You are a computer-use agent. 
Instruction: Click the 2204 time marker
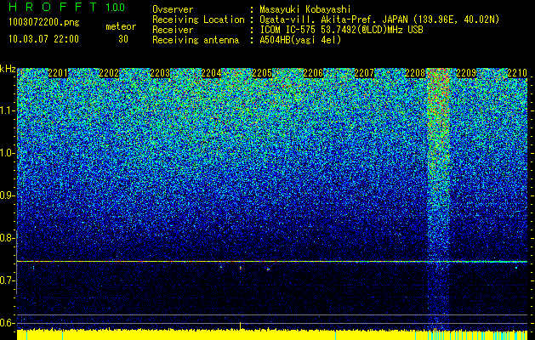pyautogui.click(x=211, y=73)
